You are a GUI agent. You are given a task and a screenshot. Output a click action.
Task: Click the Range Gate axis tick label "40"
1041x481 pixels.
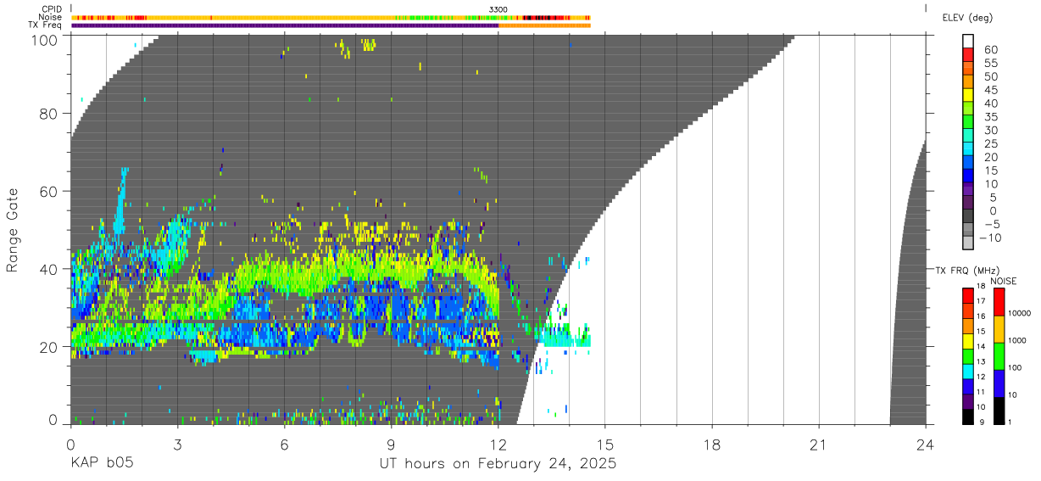pos(48,269)
